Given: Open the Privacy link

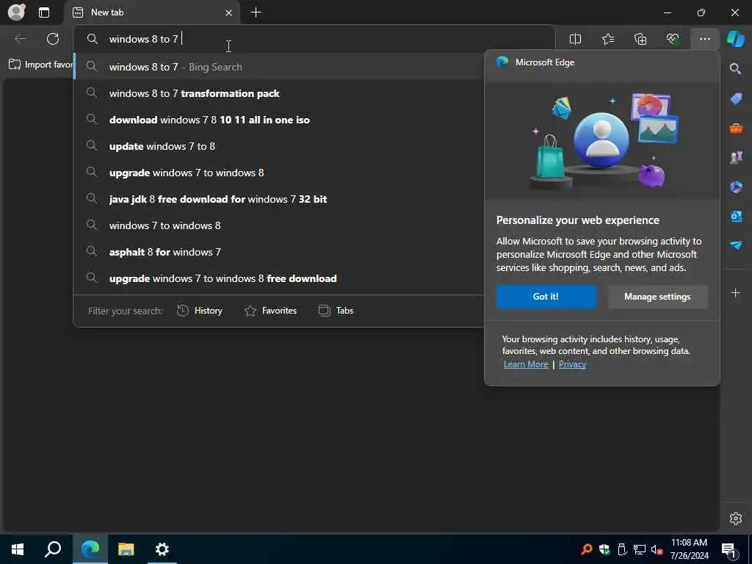Looking at the screenshot, I should [x=572, y=364].
